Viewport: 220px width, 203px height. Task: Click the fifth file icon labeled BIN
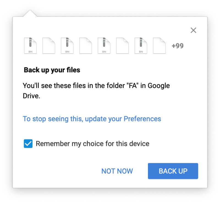[104, 46]
